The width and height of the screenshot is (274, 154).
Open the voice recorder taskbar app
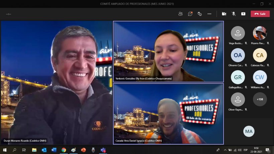tap(93, 150)
